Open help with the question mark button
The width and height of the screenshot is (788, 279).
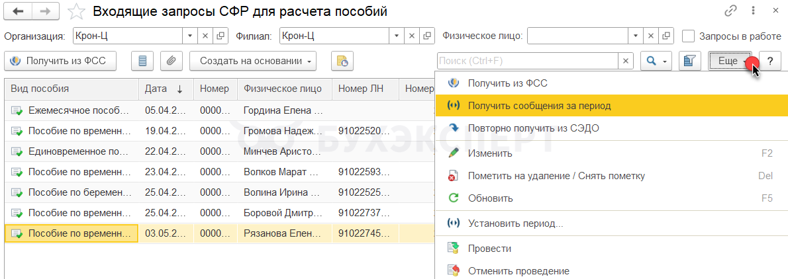769,61
